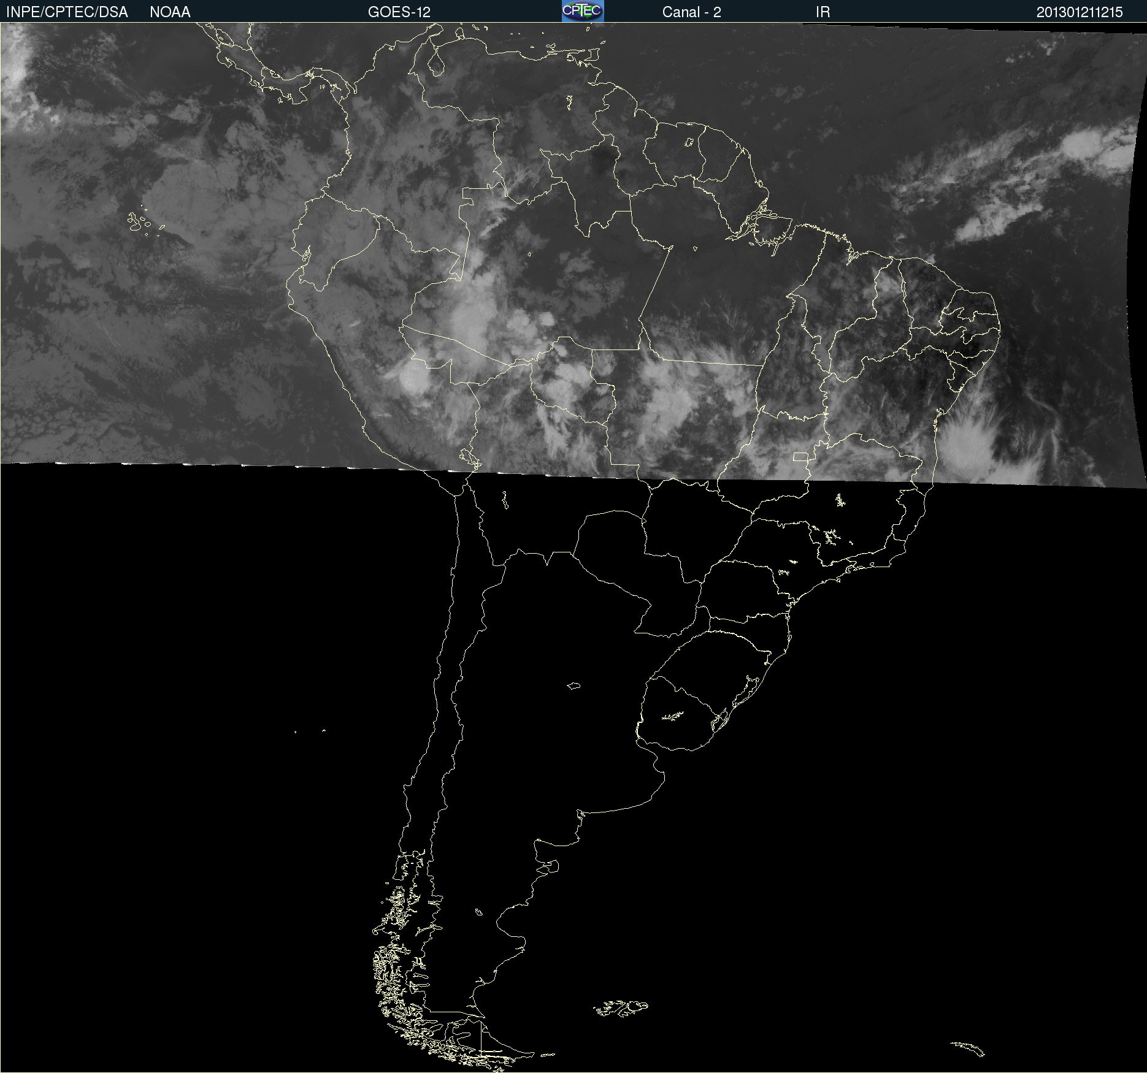Click the 201301211215 timestamp
The height and width of the screenshot is (1073, 1147).
(x=1080, y=12)
